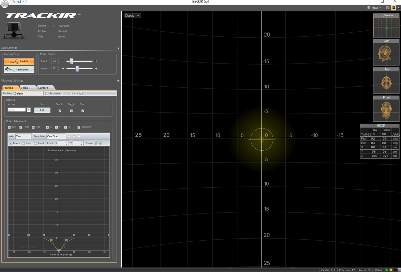Enable the Invert checkbox

point(23,143)
